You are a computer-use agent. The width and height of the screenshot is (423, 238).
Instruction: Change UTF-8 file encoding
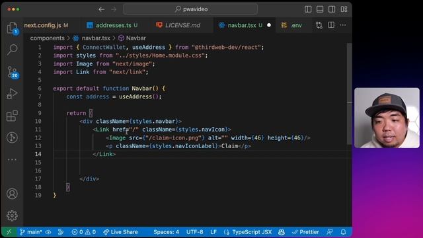[x=194, y=232]
